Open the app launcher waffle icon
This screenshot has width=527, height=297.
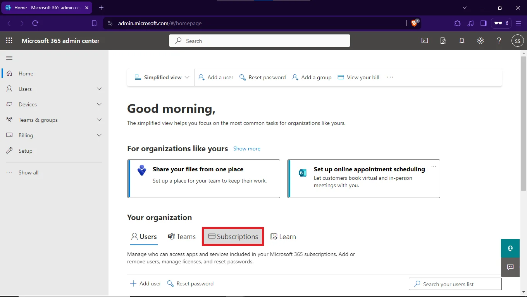click(x=9, y=41)
